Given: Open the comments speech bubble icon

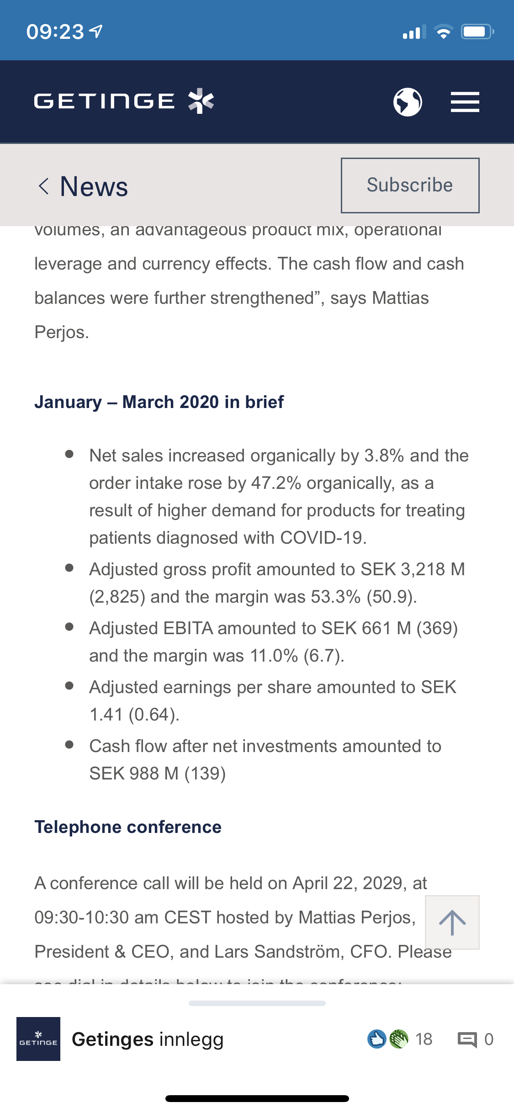Looking at the screenshot, I should [x=467, y=1039].
